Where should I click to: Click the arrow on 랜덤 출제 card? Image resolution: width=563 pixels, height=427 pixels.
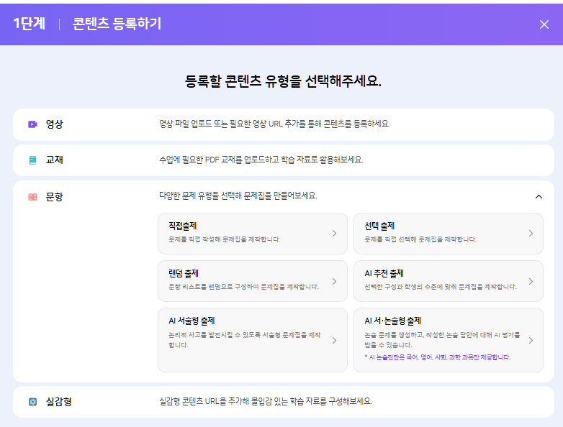334,281
